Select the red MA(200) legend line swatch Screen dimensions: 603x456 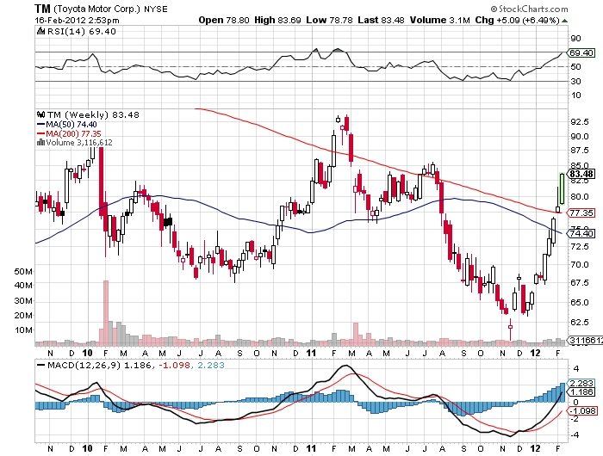[x=40, y=133]
